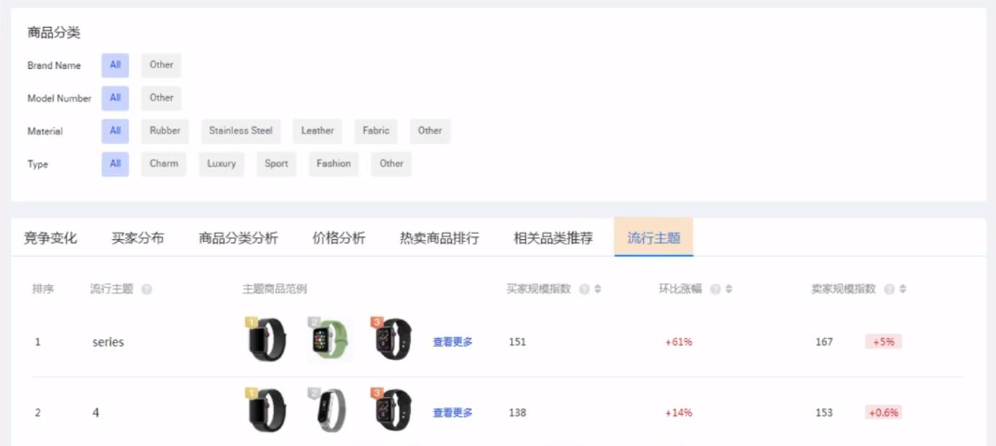The height and width of the screenshot is (446, 996).
Task: Select All for Model Number
Action: click(115, 98)
